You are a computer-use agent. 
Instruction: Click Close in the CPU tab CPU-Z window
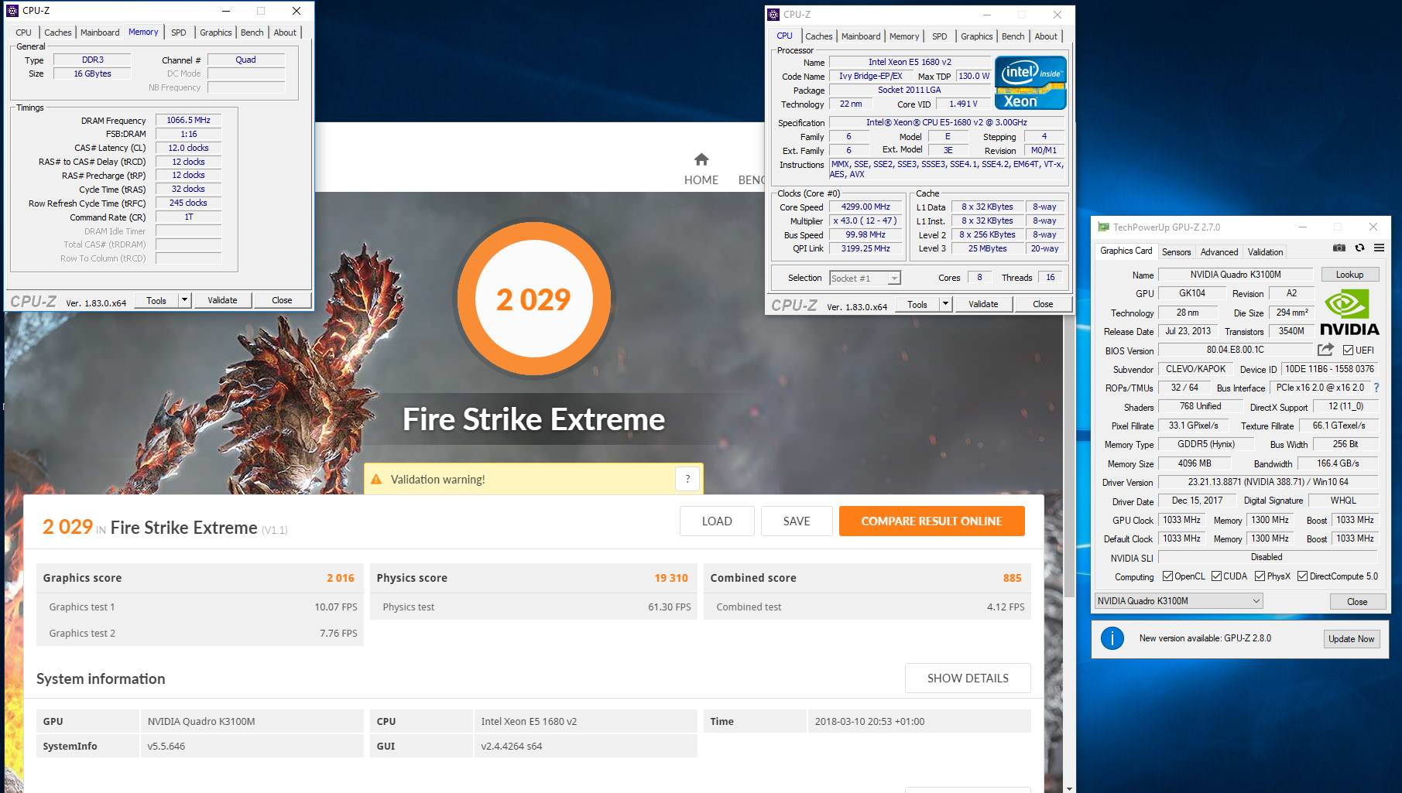coord(1043,304)
